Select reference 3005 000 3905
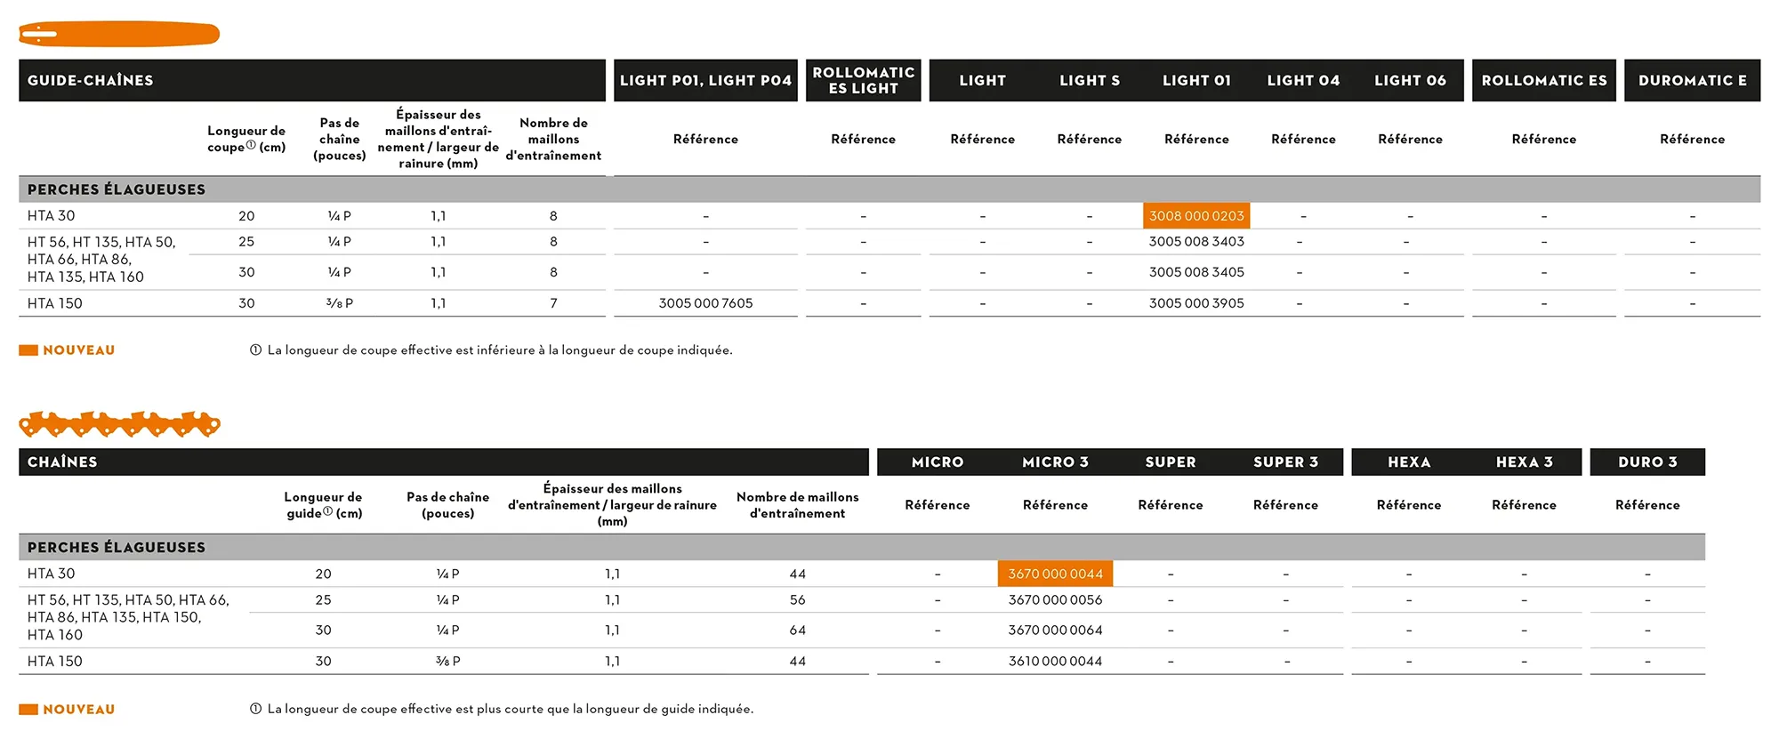The height and width of the screenshot is (739, 1779). click(1196, 303)
